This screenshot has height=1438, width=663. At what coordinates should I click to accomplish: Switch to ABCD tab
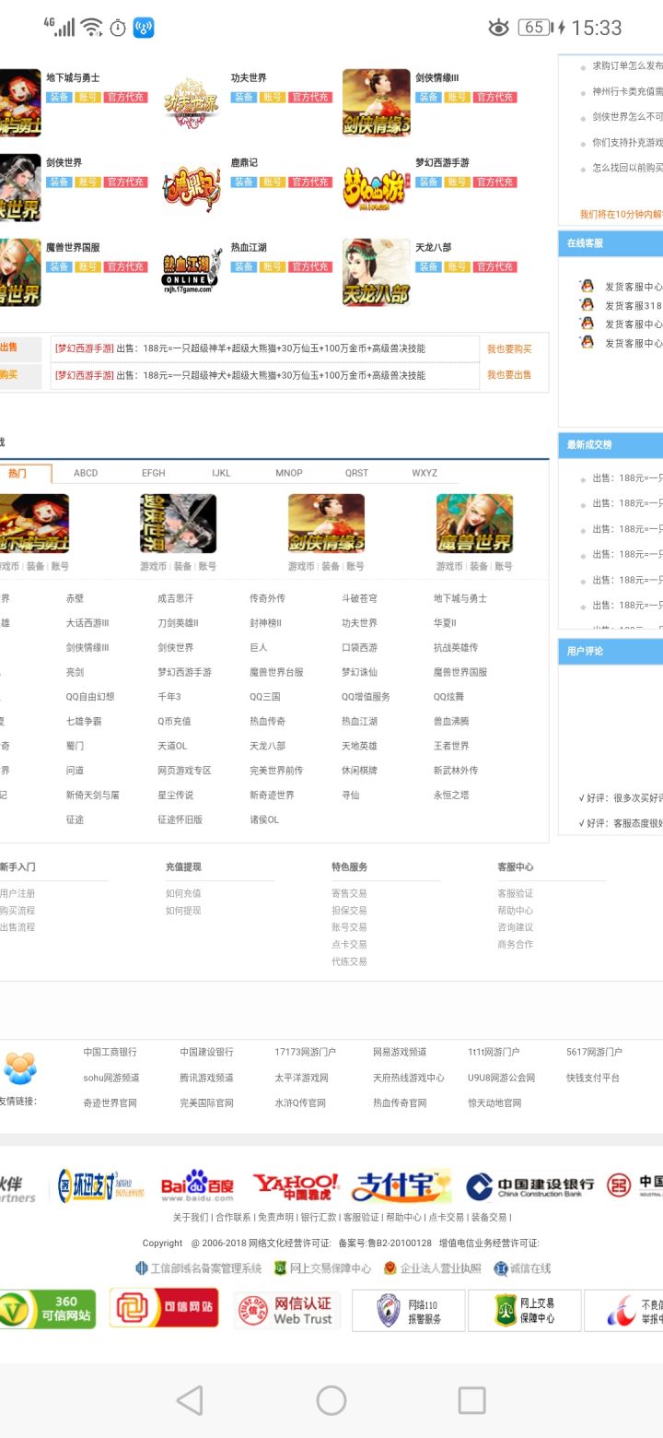[86, 473]
